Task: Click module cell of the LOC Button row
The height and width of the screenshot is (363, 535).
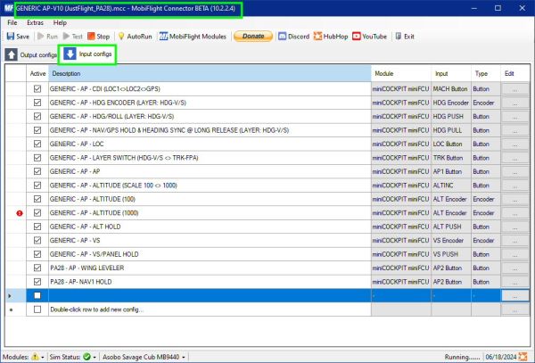Action: tap(401, 144)
